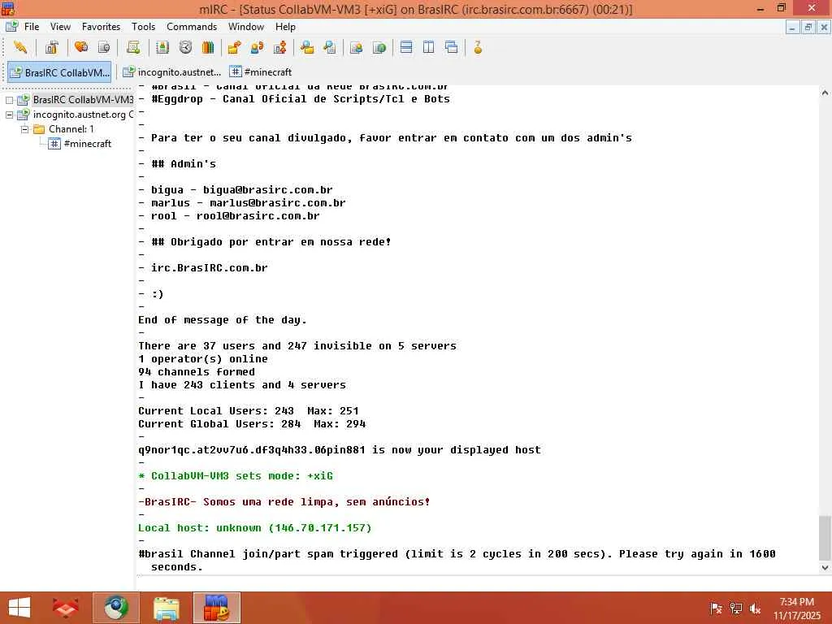Click the vertical scrollbar thumb
This screenshot has width=832, height=624.
pos(825,538)
